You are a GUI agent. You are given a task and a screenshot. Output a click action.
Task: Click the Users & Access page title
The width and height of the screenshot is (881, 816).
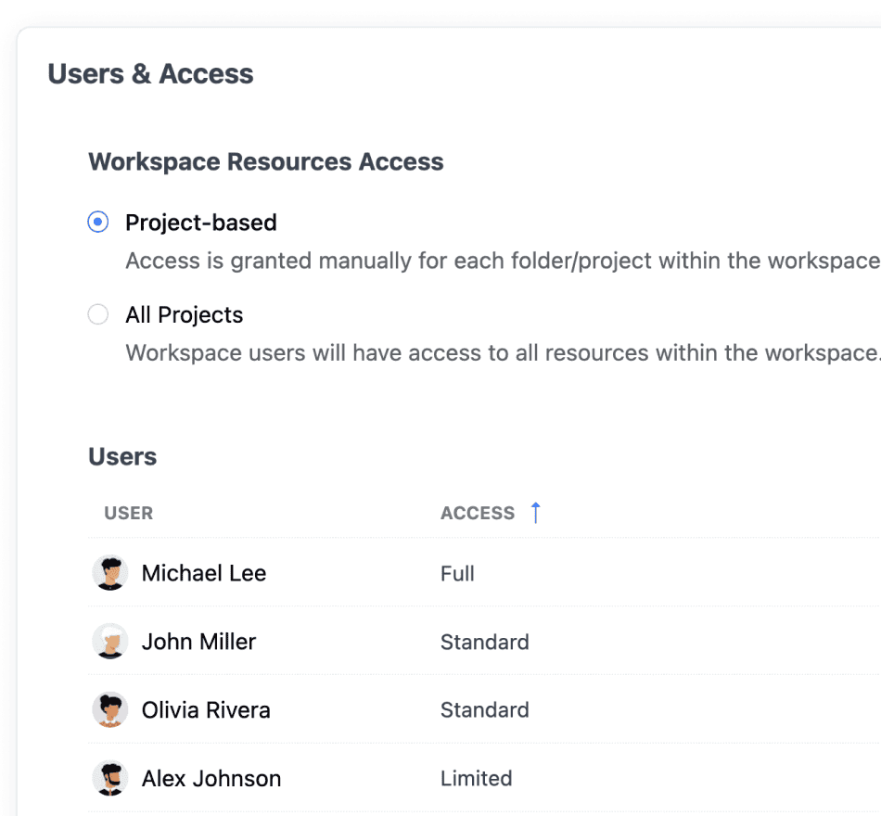pyautogui.click(x=150, y=74)
